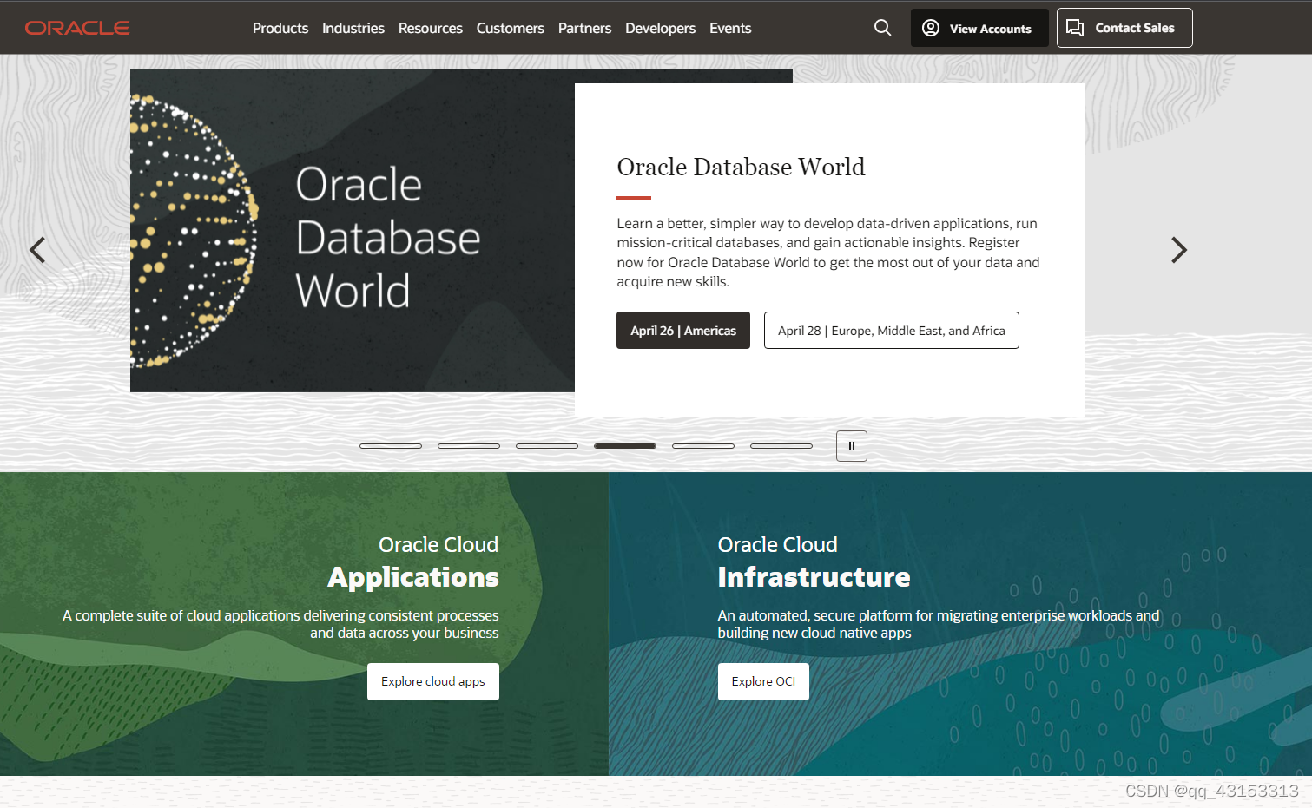Advance to next carousel slide arrow
The image size is (1312, 808).
[1178, 250]
